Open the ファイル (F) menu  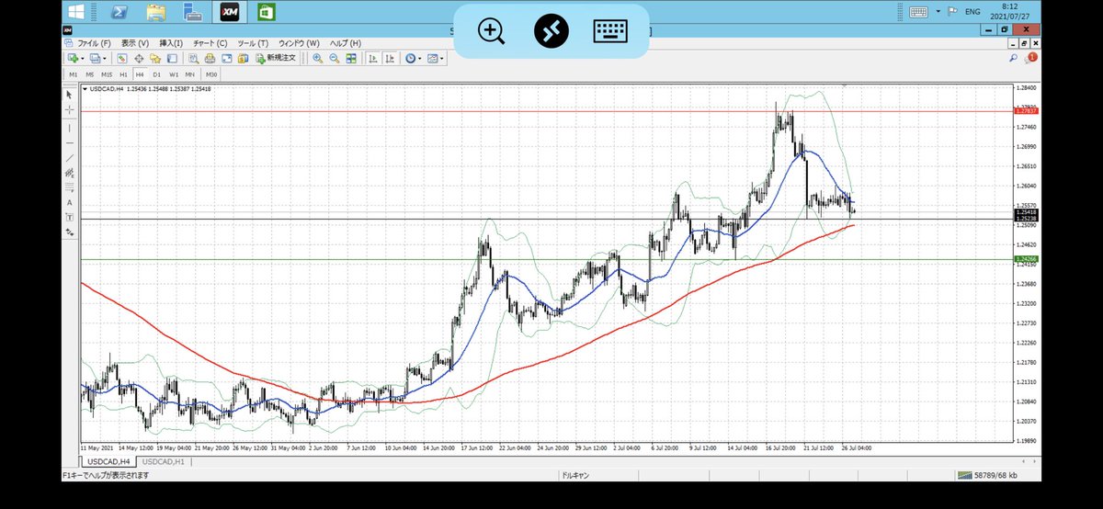94,43
